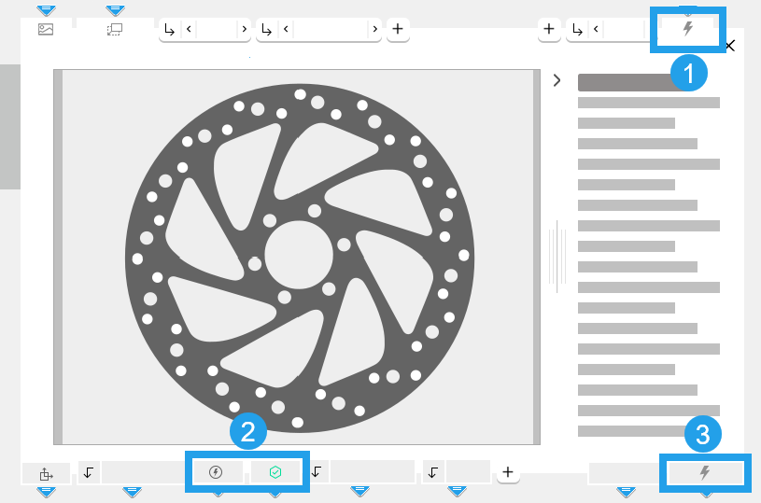761x503 pixels.
Task: Click the export icon at bottom left
Action: 46,473
